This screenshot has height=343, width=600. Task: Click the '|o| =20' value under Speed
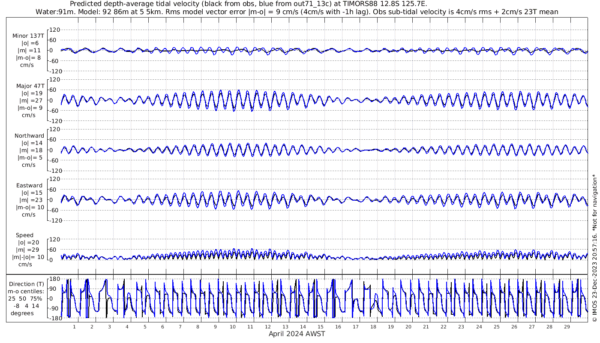[28, 243]
